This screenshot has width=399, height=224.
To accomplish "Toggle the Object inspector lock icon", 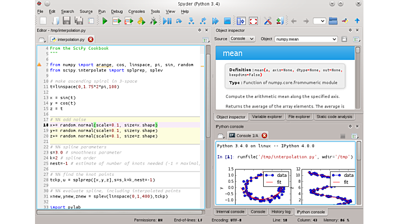I will (344, 39).
